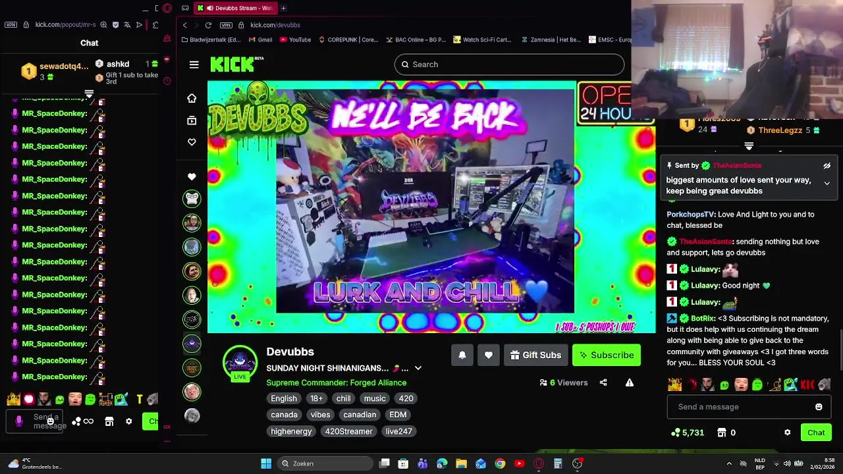Go to Home in Kick sidebar
Image resolution: width=843 pixels, height=474 pixels.
pos(192,98)
